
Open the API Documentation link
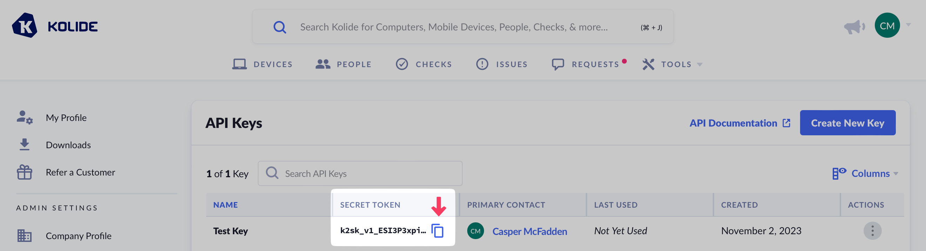point(739,123)
